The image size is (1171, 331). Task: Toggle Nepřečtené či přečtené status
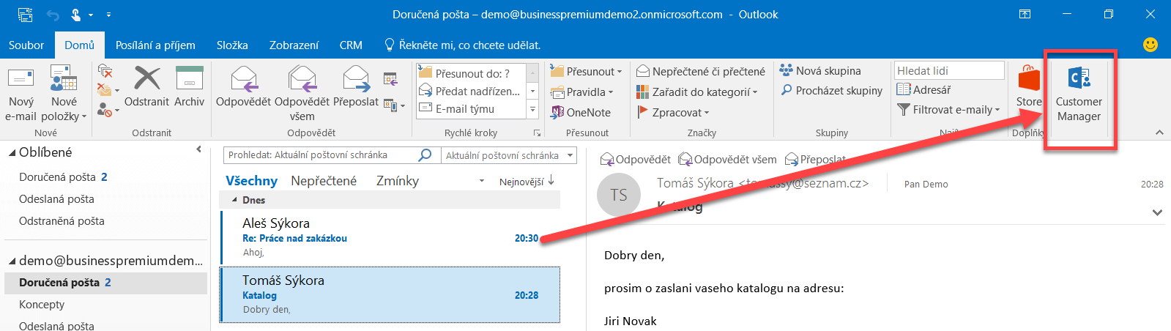point(700,71)
